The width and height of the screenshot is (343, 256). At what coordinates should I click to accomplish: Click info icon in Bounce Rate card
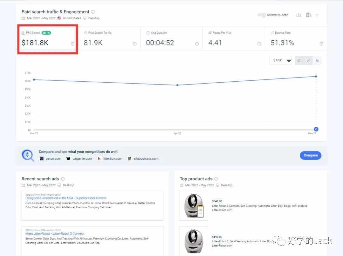click(321, 44)
